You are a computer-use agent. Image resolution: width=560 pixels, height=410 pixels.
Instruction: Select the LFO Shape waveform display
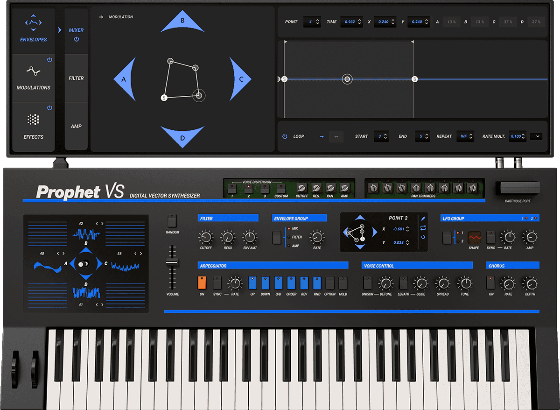coord(474,237)
